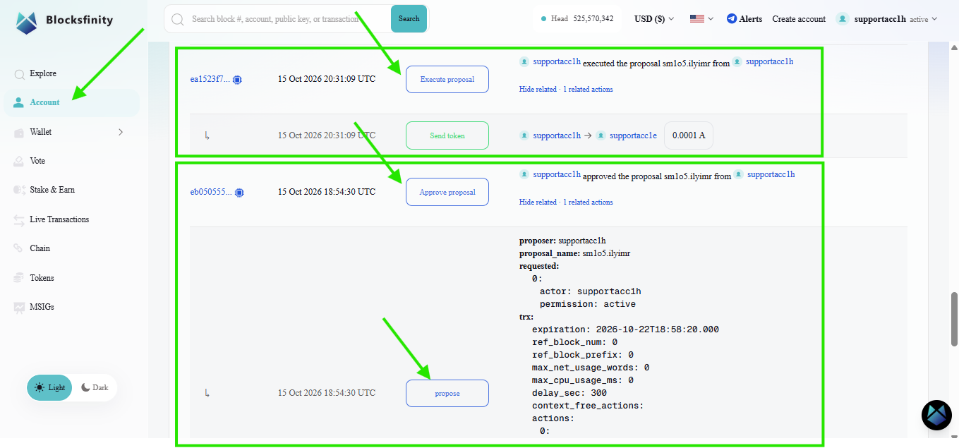Open supportacc1h who executed the proposal
This screenshot has width=959, height=448.
(557, 61)
